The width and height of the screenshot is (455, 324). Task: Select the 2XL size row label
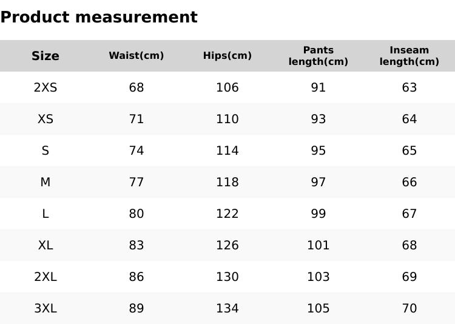pyautogui.click(x=45, y=277)
